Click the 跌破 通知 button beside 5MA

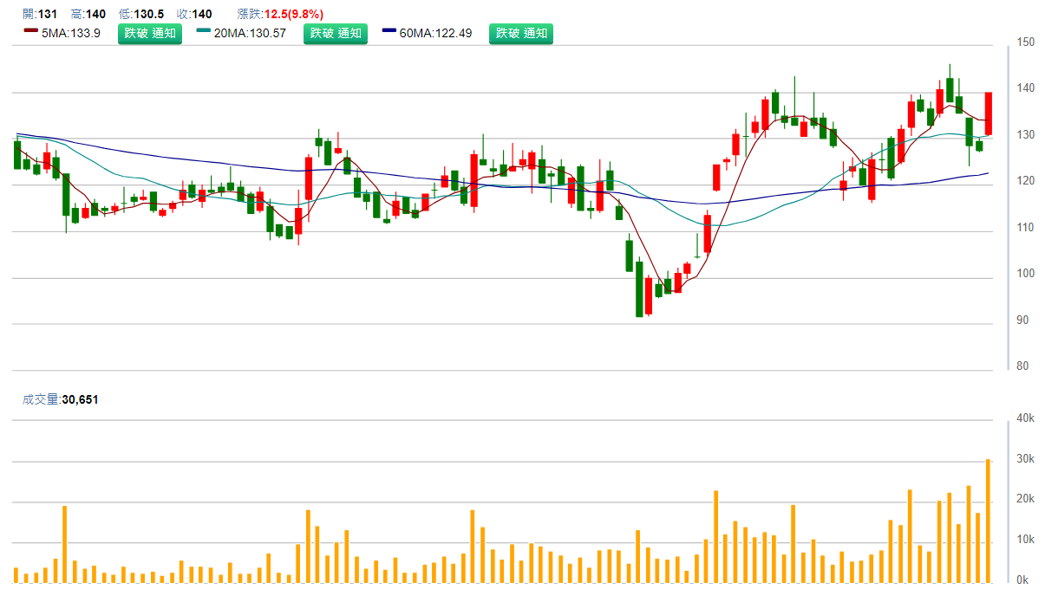tap(150, 34)
